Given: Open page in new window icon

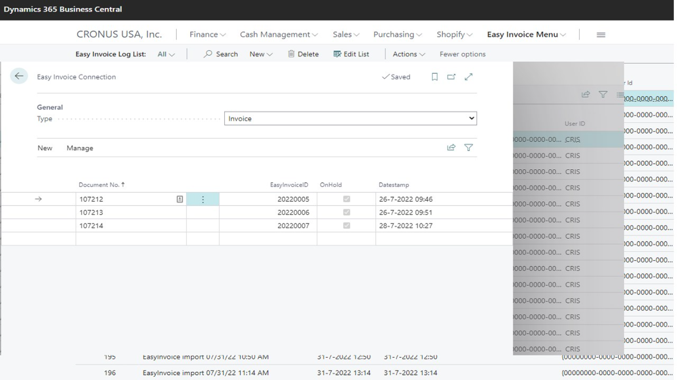Looking at the screenshot, I should pos(451,77).
